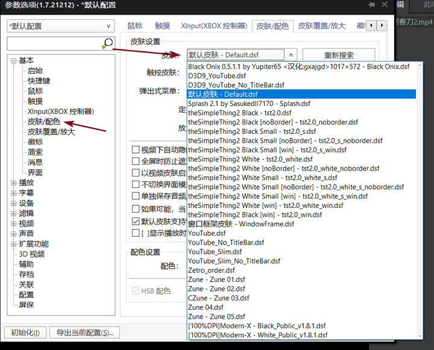Toggle 单独保存音频 checkbox
The height and width of the screenshot is (350, 434).
pyautogui.click(x=136, y=196)
